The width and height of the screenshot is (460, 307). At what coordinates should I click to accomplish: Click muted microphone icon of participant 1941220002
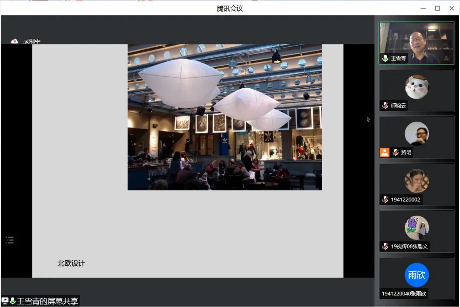click(x=385, y=199)
